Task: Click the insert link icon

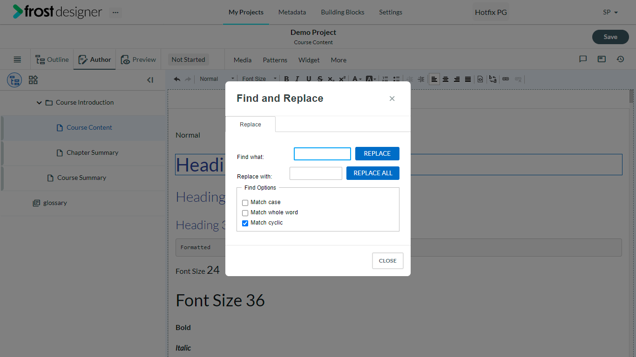Action: click(x=506, y=79)
